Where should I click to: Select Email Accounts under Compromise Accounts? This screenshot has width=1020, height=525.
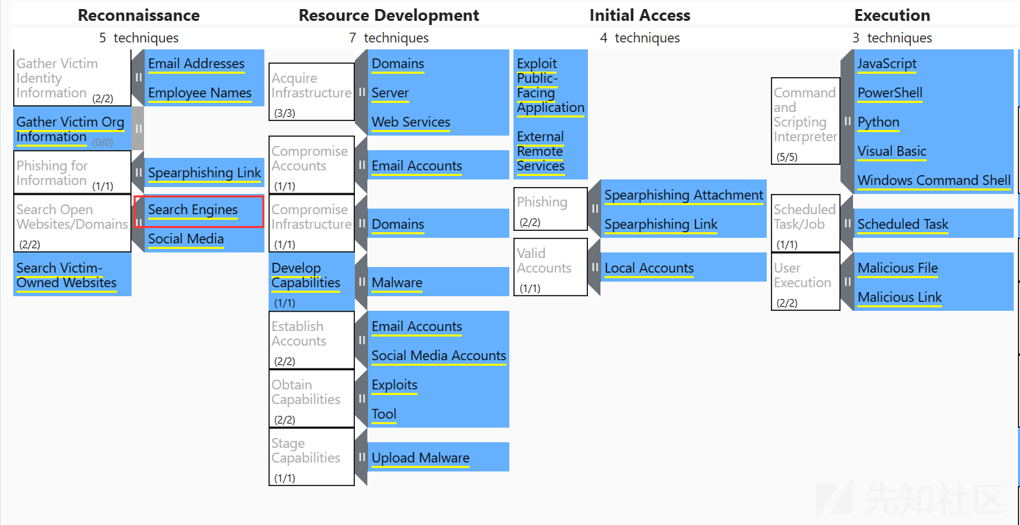[x=438, y=165]
